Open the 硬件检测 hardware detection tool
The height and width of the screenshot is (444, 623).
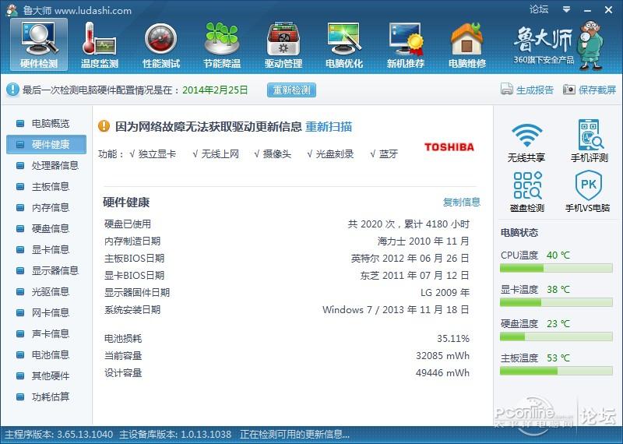click(x=39, y=44)
